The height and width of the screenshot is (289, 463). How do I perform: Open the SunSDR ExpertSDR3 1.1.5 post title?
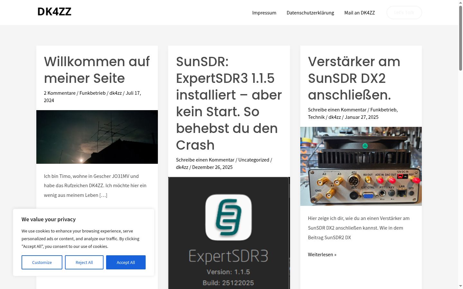(229, 103)
